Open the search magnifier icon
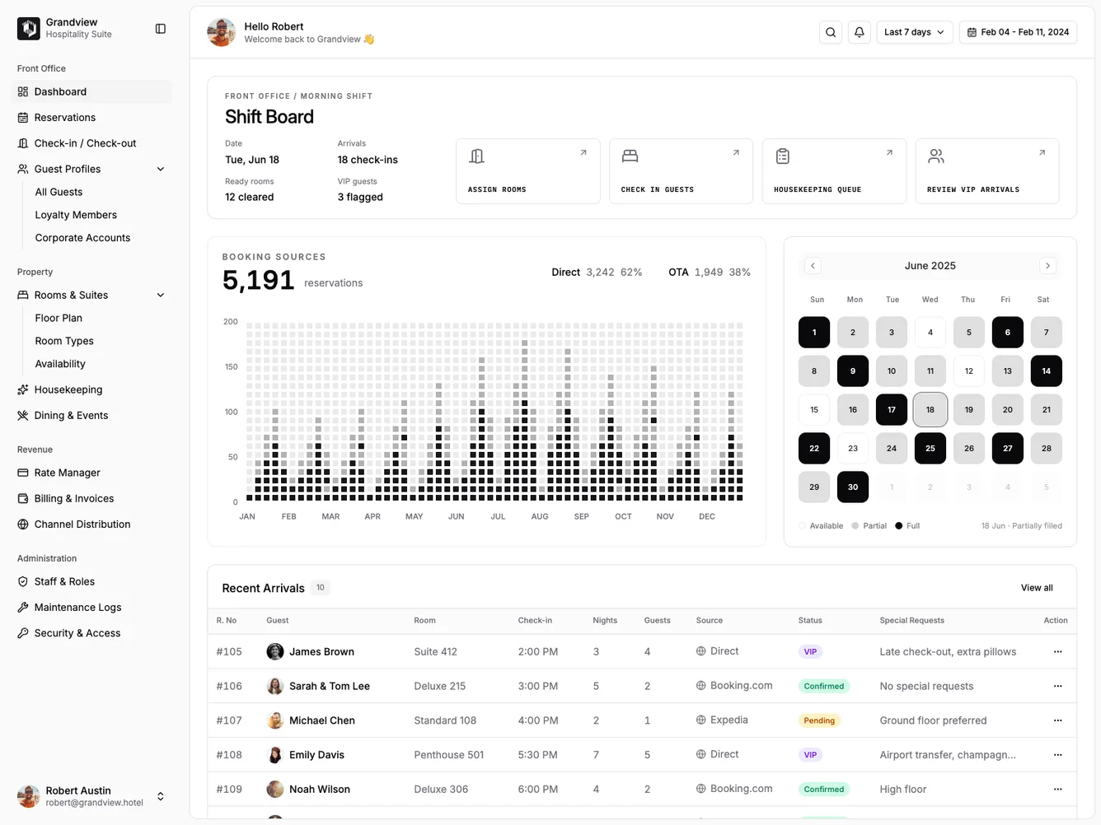Viewport: 1101px width, 825px height. click(830, 31)
